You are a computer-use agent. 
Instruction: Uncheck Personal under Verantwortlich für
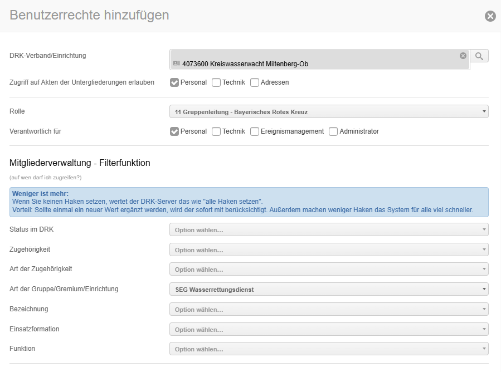pos(174,131)
